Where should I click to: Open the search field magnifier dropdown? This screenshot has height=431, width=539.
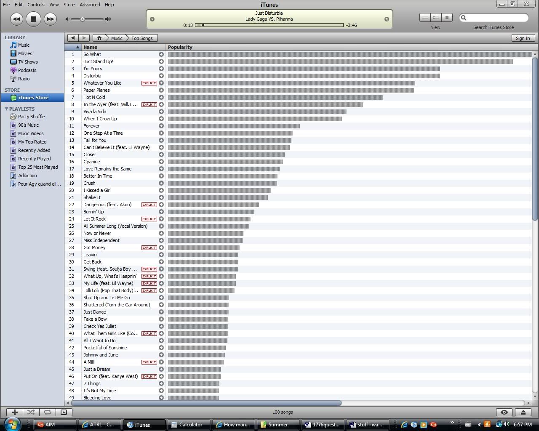[464, 18]
